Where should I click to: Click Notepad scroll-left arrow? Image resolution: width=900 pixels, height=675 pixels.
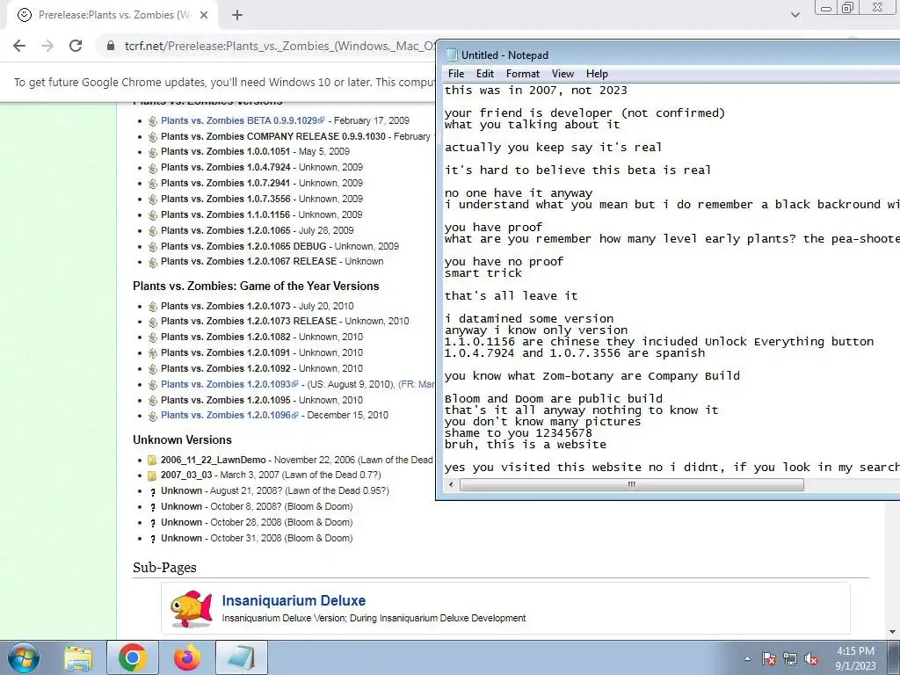(x=451, y=485)
